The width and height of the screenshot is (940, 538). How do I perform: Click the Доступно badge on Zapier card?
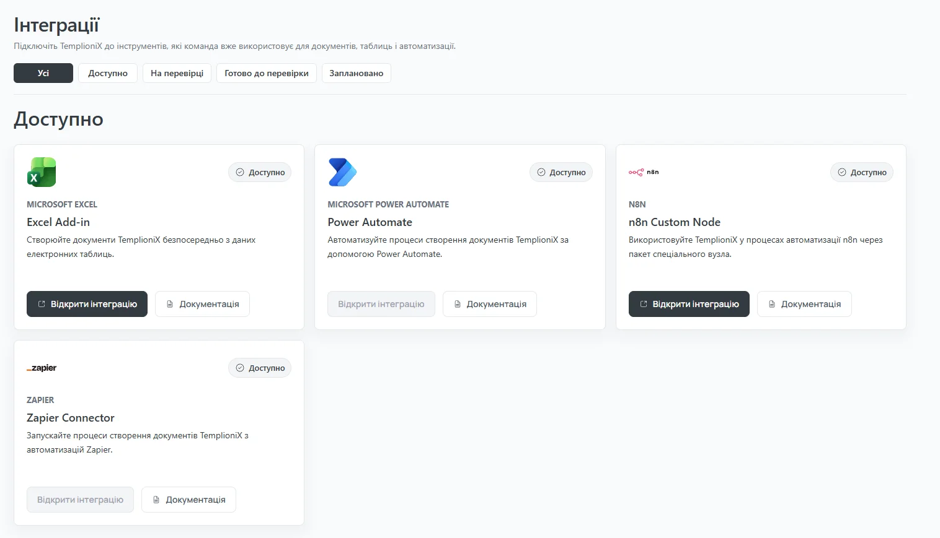coord(260,368)
